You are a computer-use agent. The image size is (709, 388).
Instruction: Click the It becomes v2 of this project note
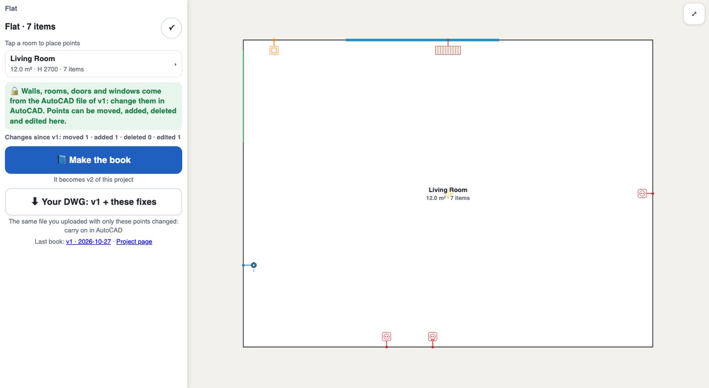pos(94,179)
